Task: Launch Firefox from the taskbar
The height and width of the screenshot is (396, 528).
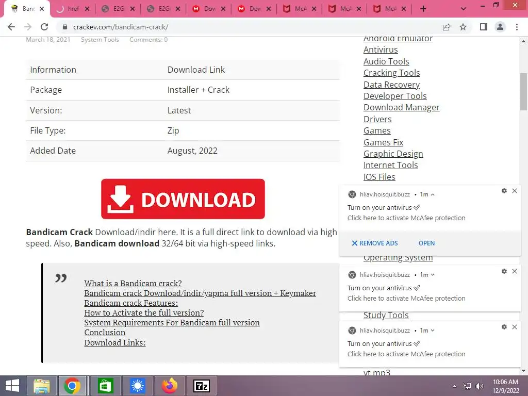Action: tap(170, 386)
